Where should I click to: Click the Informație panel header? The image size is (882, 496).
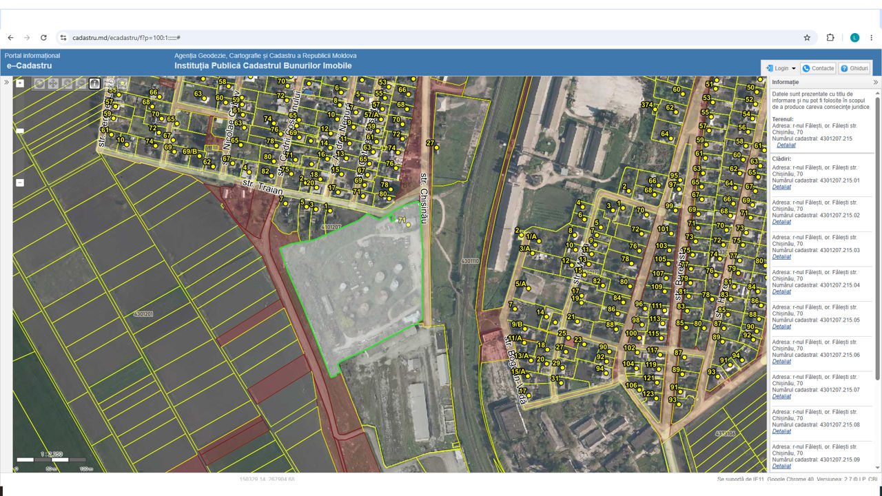(x=825, y=82)
